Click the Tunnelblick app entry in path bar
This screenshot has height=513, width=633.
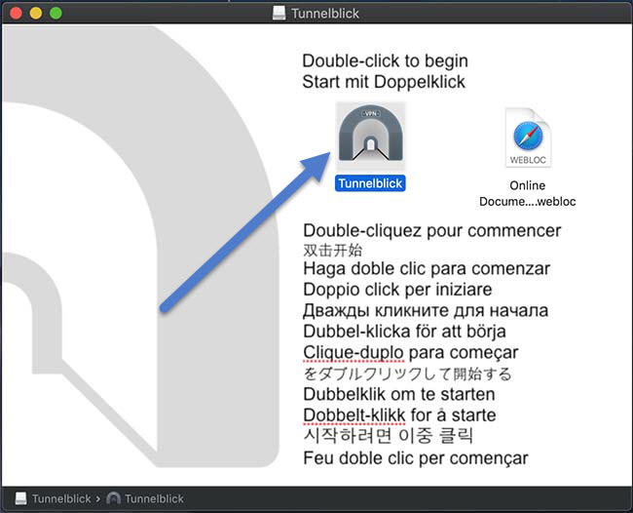coord(145,498)
